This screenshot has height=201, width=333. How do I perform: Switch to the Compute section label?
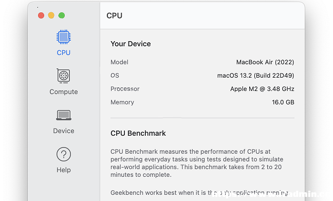(64, 92)
